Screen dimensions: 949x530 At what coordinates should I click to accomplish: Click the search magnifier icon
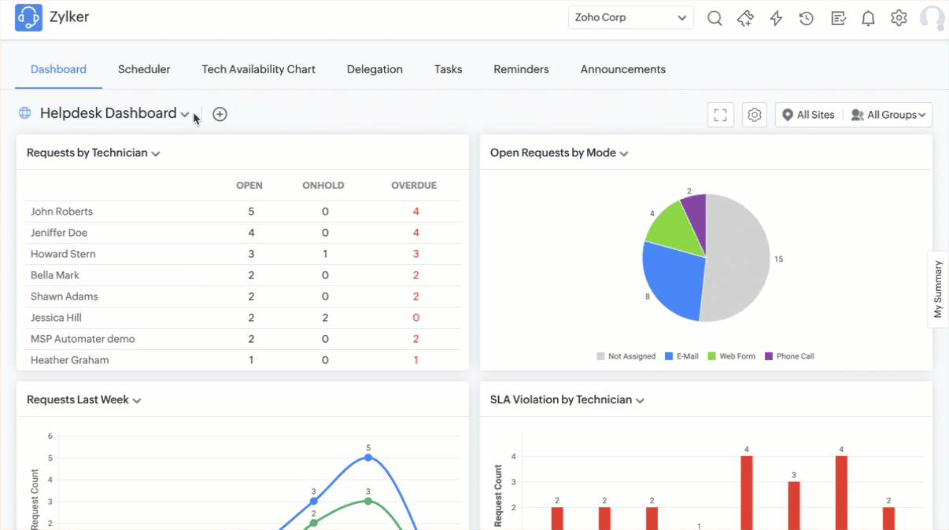[x=715, y=18]
